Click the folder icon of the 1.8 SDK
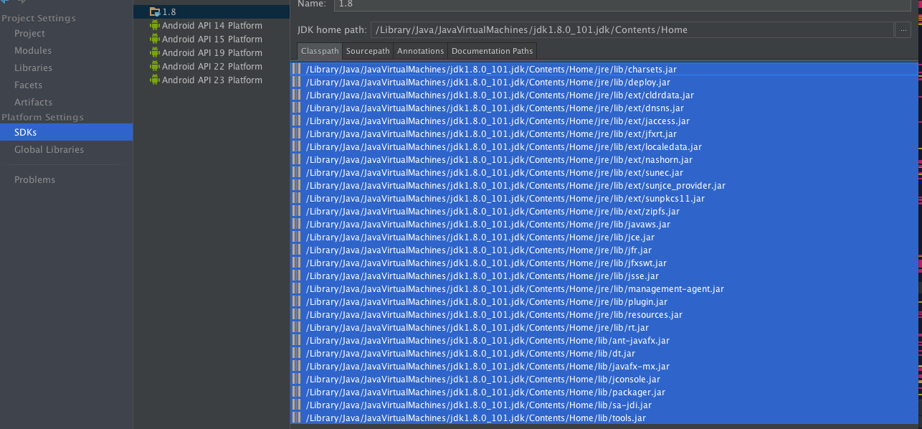 coord(154,11)
